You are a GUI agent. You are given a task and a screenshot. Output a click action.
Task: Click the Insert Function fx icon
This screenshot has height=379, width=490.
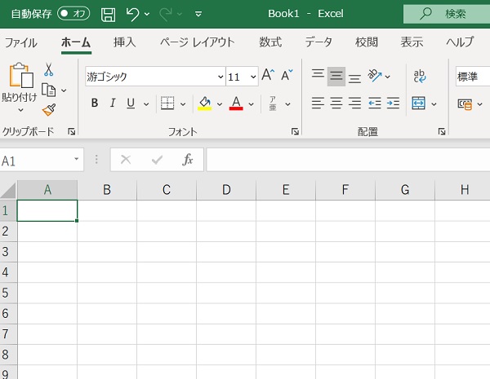[x=188, y=160]
